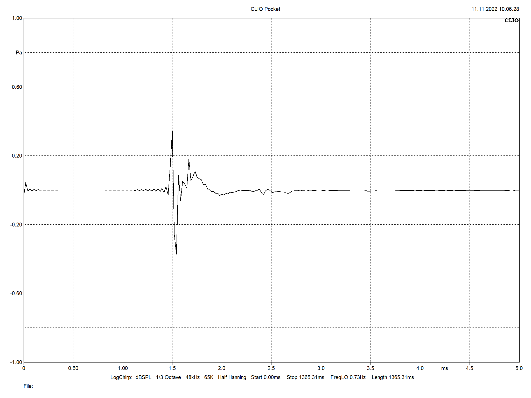Click the 0.50 x-axis label
Image resolution: width=531 pixels, height=398 pixels.
coord(73,368)
